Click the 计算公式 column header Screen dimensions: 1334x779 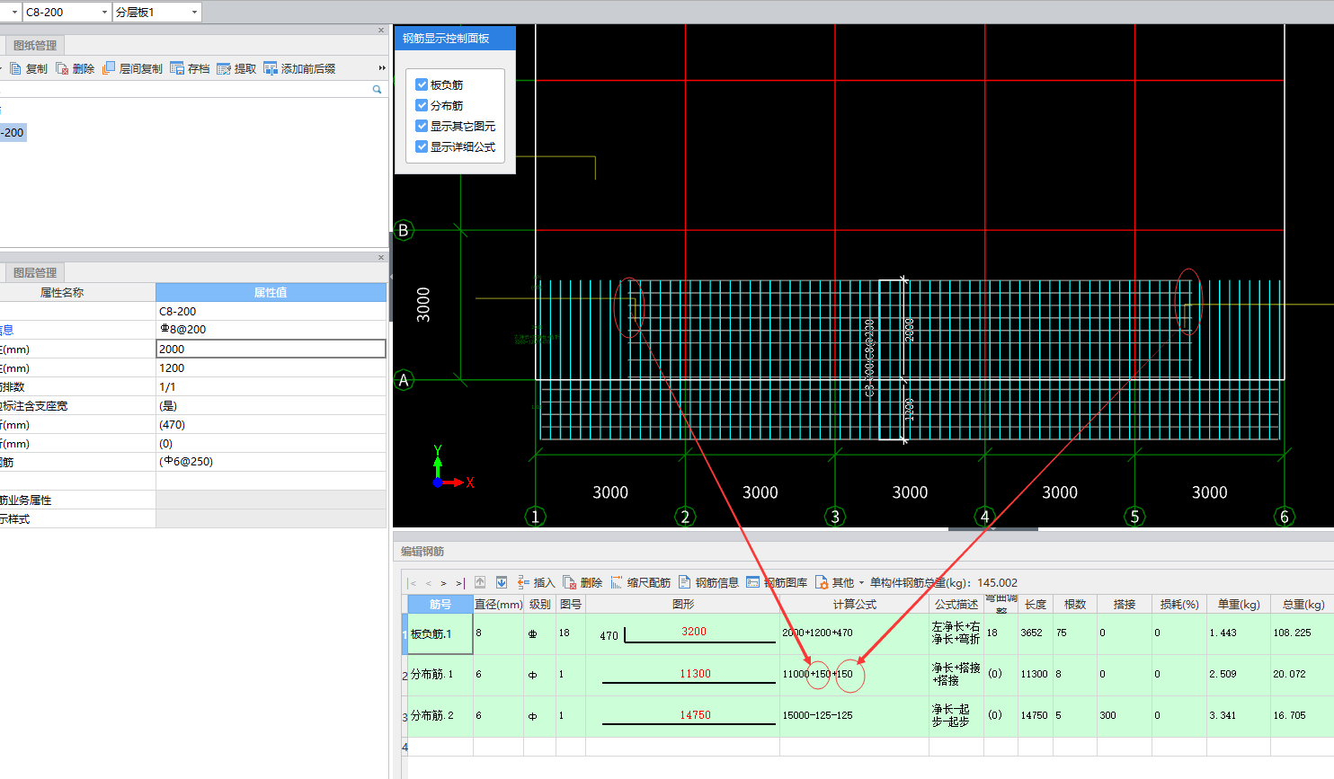pyautogui.click(x=854, y=604)
